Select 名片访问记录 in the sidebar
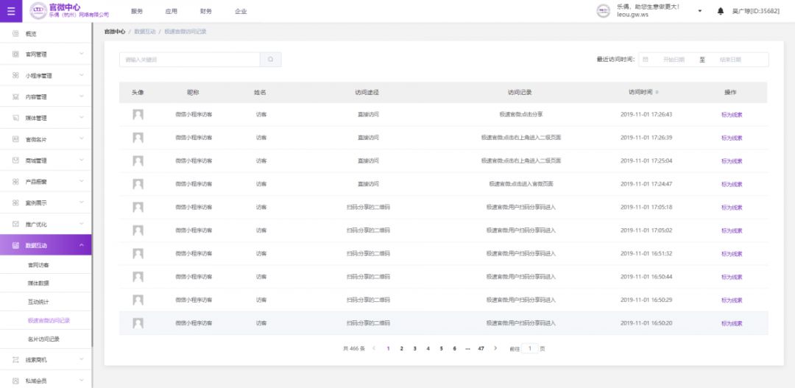795x388 pixels. (x=43, y=339)
